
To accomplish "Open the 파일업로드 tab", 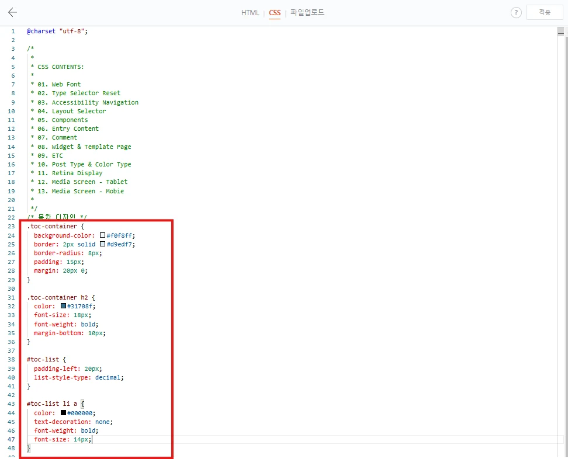I will pyautogui.click(x=307, y=12).
